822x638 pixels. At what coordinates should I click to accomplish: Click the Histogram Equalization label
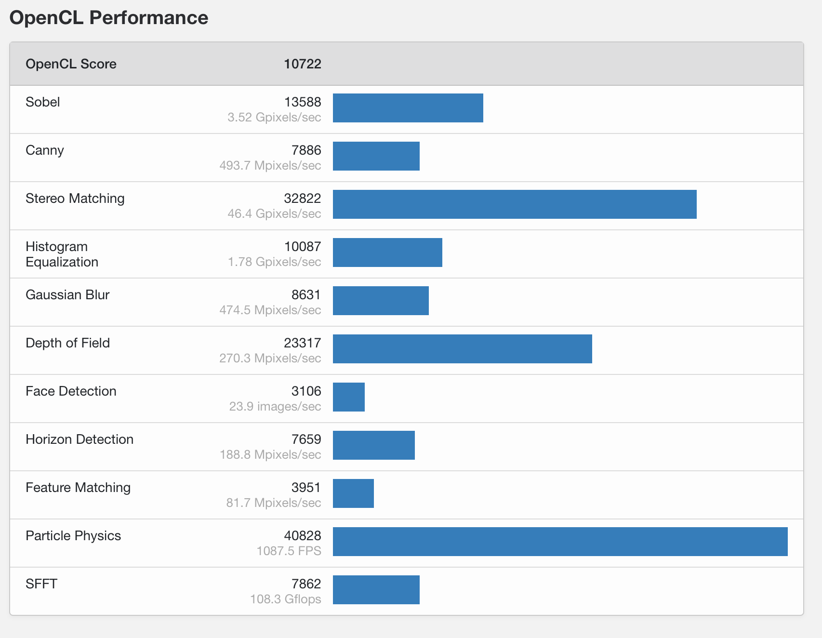pos(62,254)
